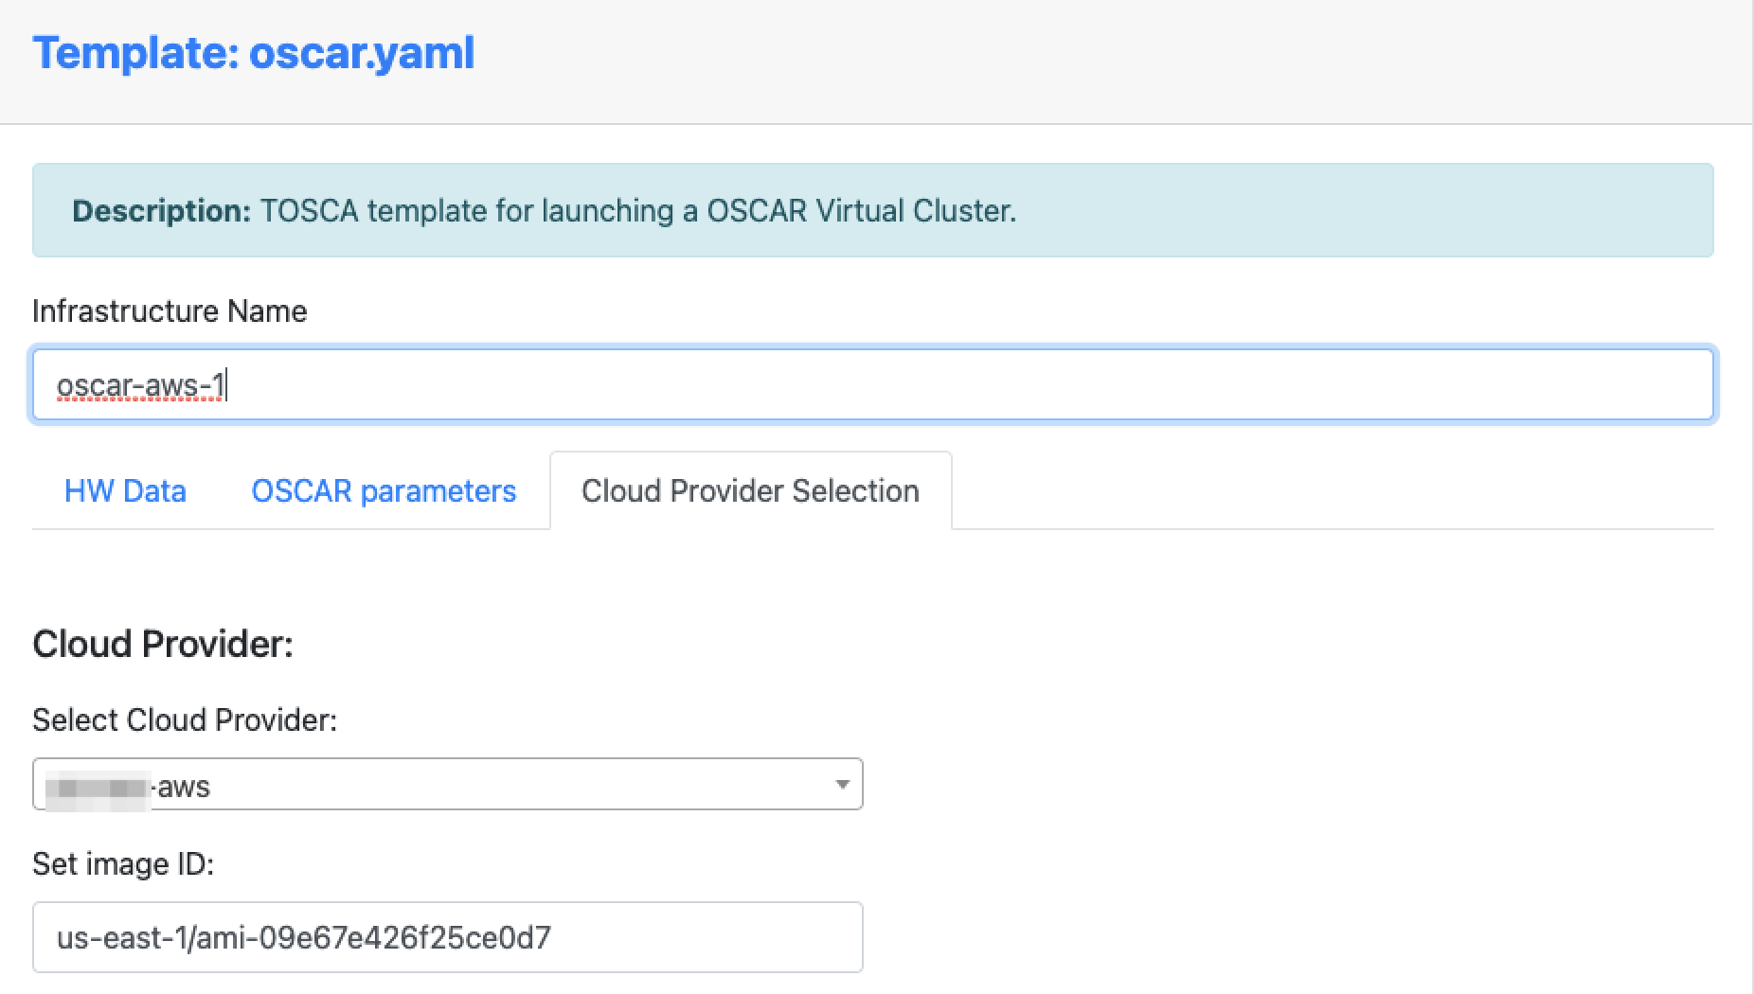Screen dimensions: 1754x994
Task: Click the cloud provider dropdown arrow
Action: pyautogui.click(x=841, y=784)
